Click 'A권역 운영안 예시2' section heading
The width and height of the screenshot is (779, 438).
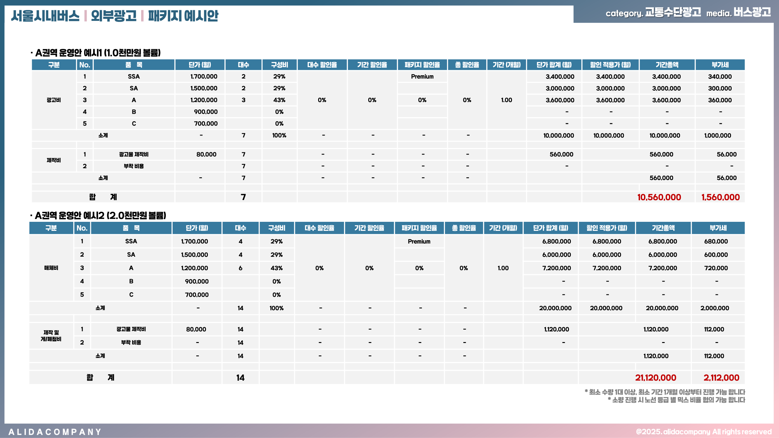[x=100, y=215]
